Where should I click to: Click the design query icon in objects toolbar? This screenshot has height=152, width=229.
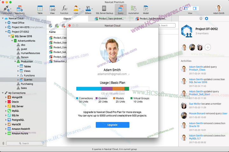click(x=50, y=26)
